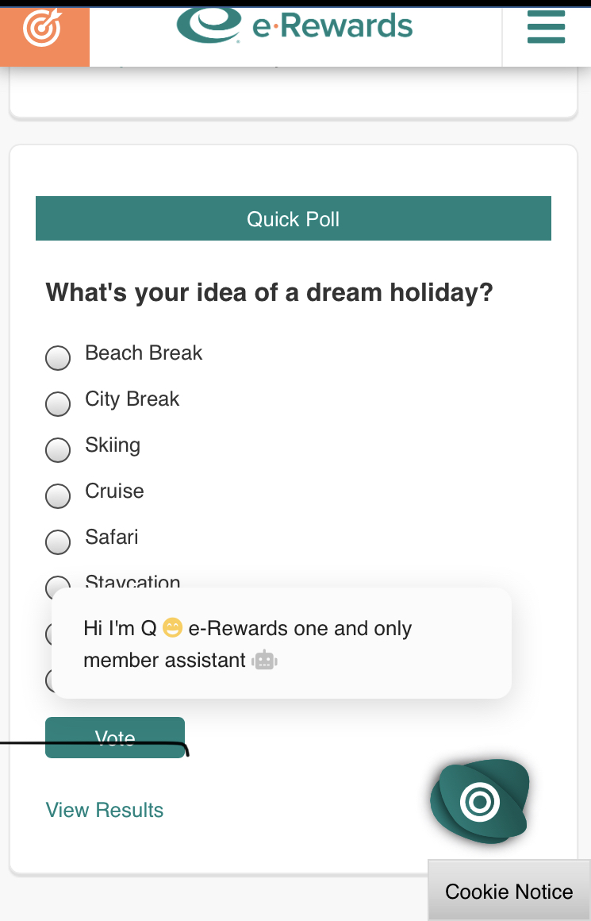Click the e-Rewards swirl logo icon
Viewport: 591px width, 921px height.
[x=209, y=25]
